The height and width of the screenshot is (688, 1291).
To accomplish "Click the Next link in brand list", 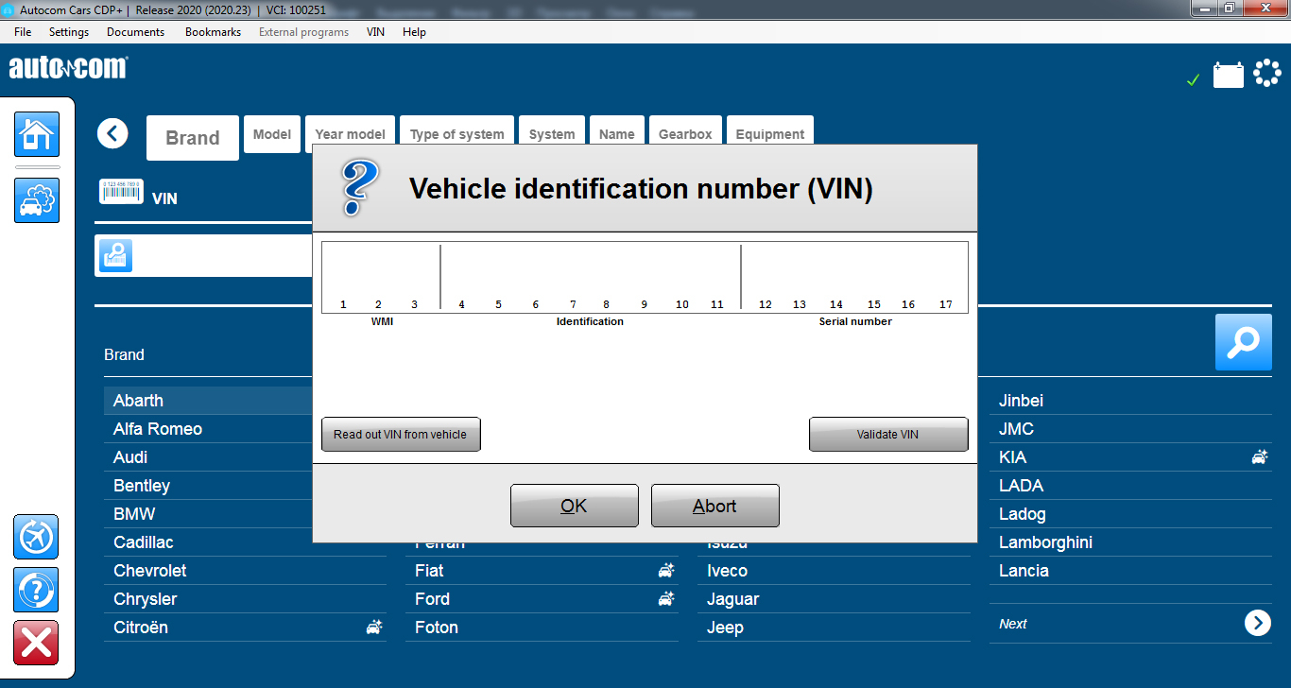I will [x=1013, y=624].
